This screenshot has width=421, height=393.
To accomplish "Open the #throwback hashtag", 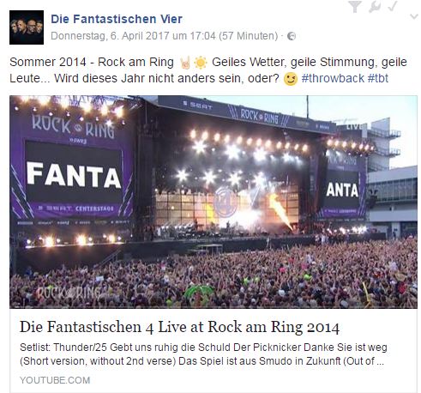I will 333,78.
